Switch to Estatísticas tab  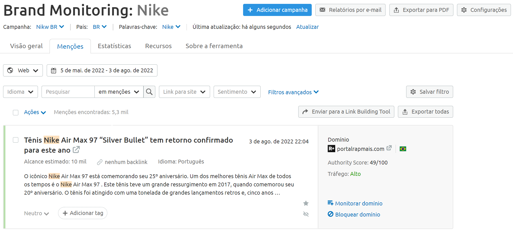pos(114,46)
